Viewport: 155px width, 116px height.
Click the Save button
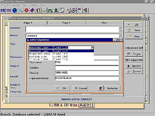(x=134, y=30)
